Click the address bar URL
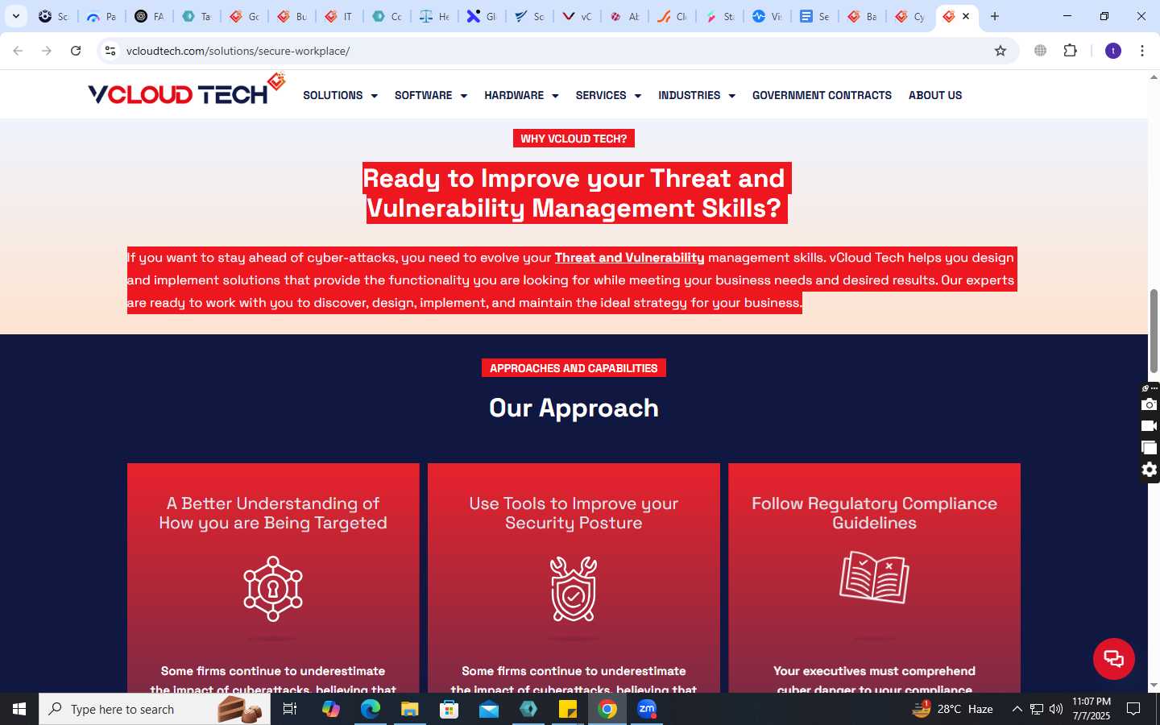This screenshot has height=725, width=1160. [238, 51]
